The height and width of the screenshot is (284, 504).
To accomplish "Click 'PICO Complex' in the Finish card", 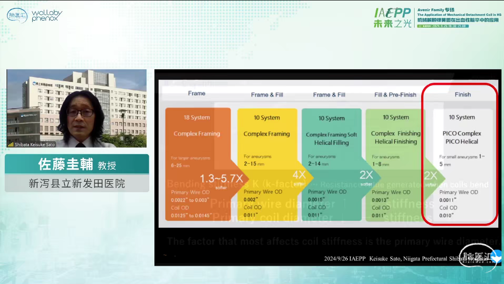I will coord(462,133).
